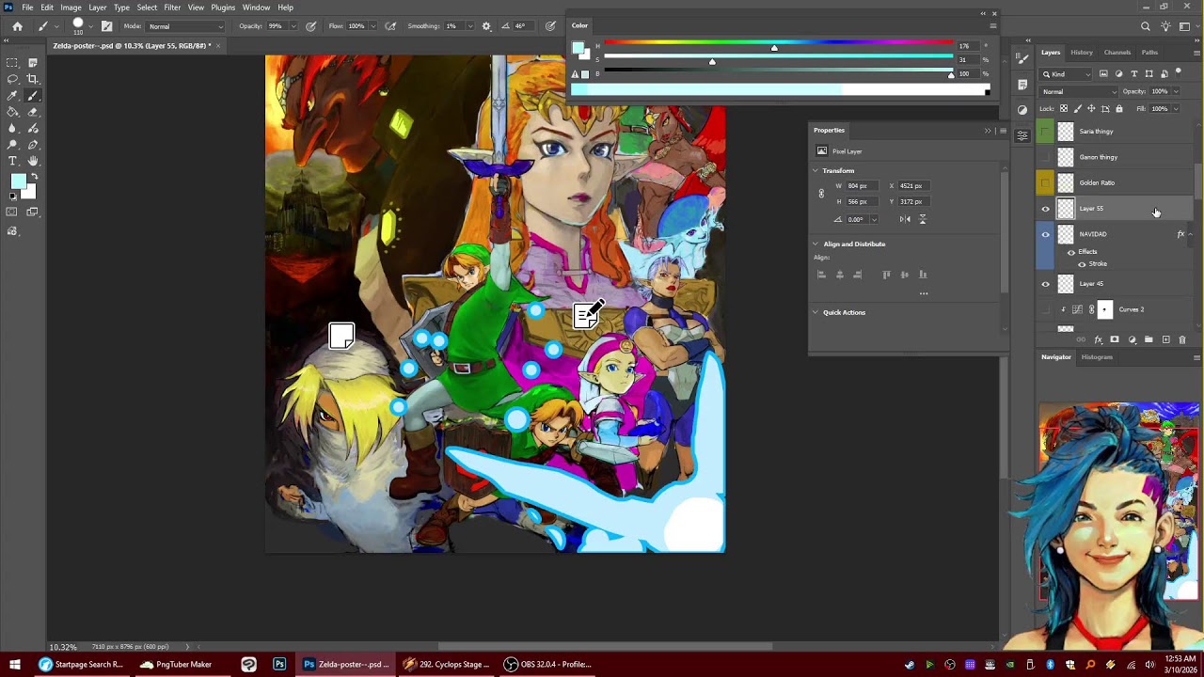
Task: Select the Paint Bucket tool
Action: (12, 112)
